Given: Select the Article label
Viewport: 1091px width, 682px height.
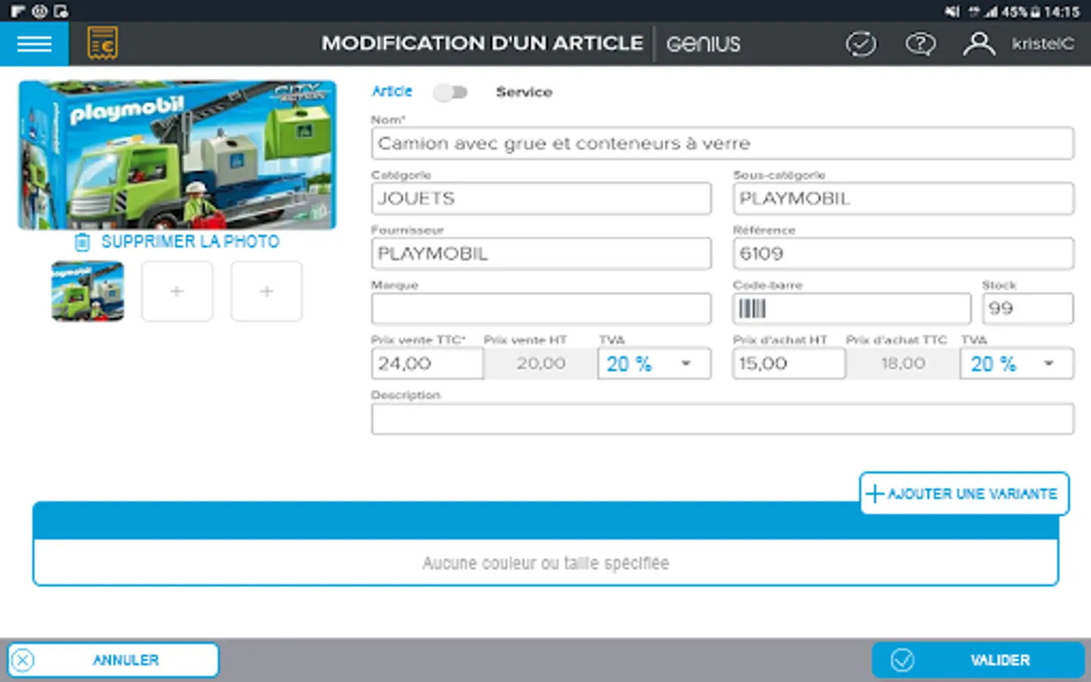Looking at the screenshot, I should pyautogui.click(x=392, y=91).
